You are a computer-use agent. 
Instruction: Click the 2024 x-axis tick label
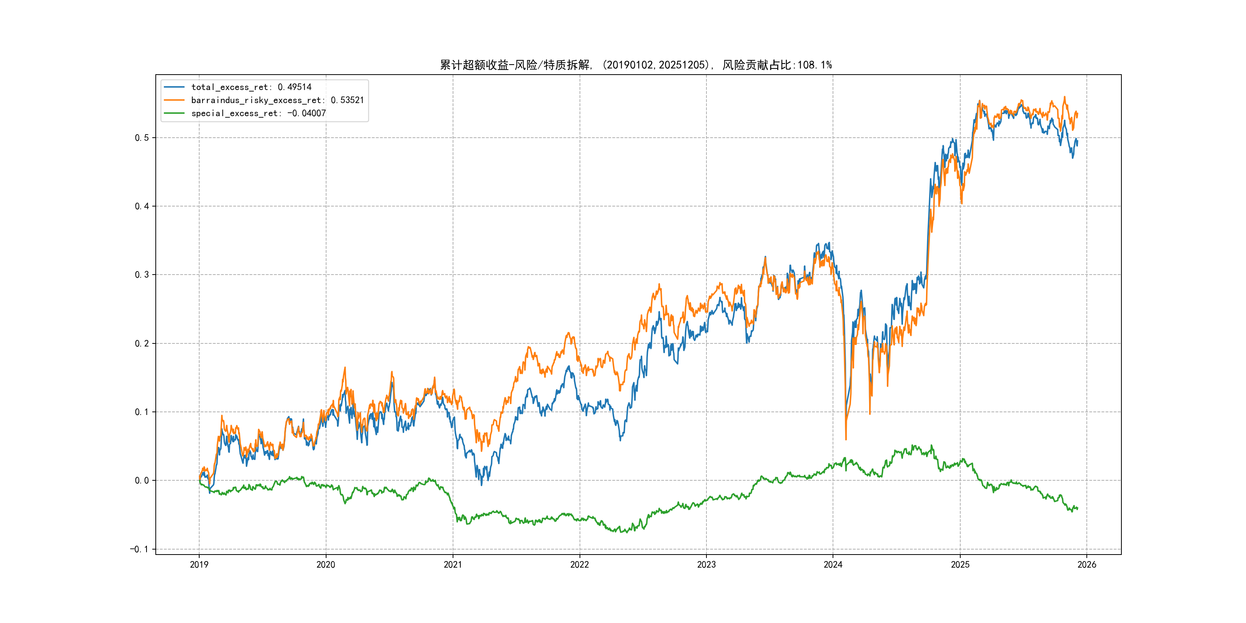click(x=833, y=565)
